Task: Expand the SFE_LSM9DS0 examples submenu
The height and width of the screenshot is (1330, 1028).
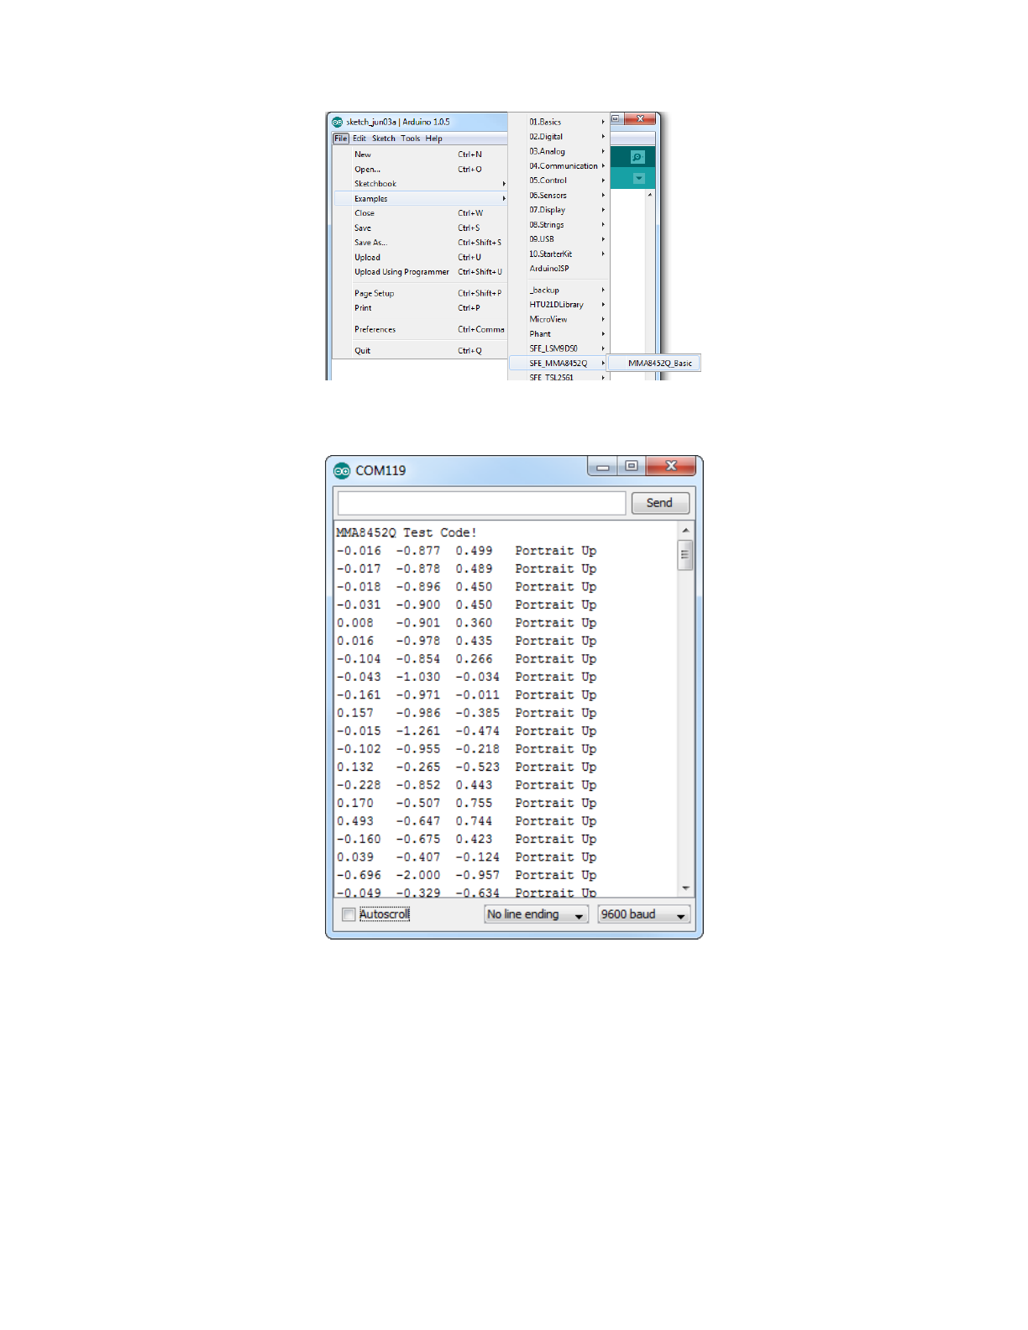Action: coord(559,348)
